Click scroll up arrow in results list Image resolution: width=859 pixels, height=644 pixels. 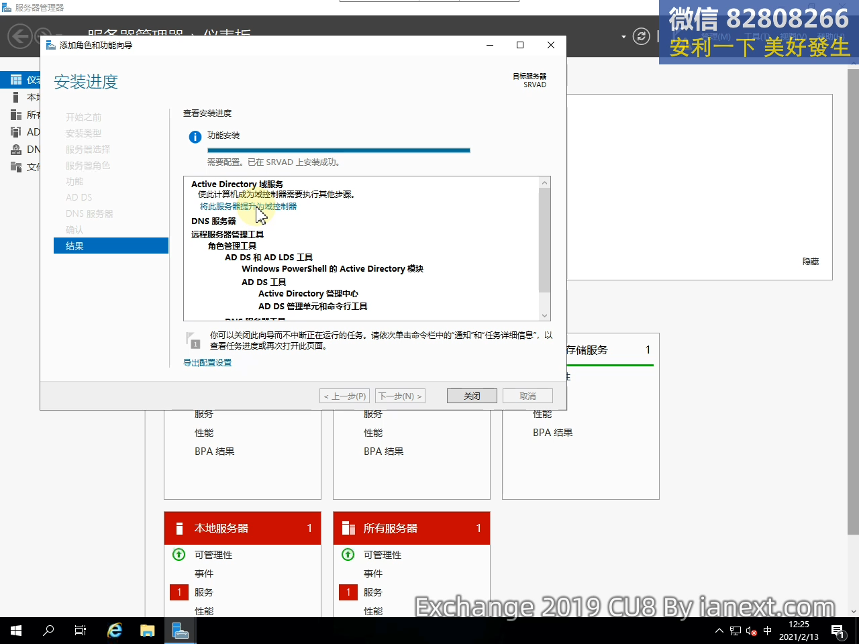545,182
